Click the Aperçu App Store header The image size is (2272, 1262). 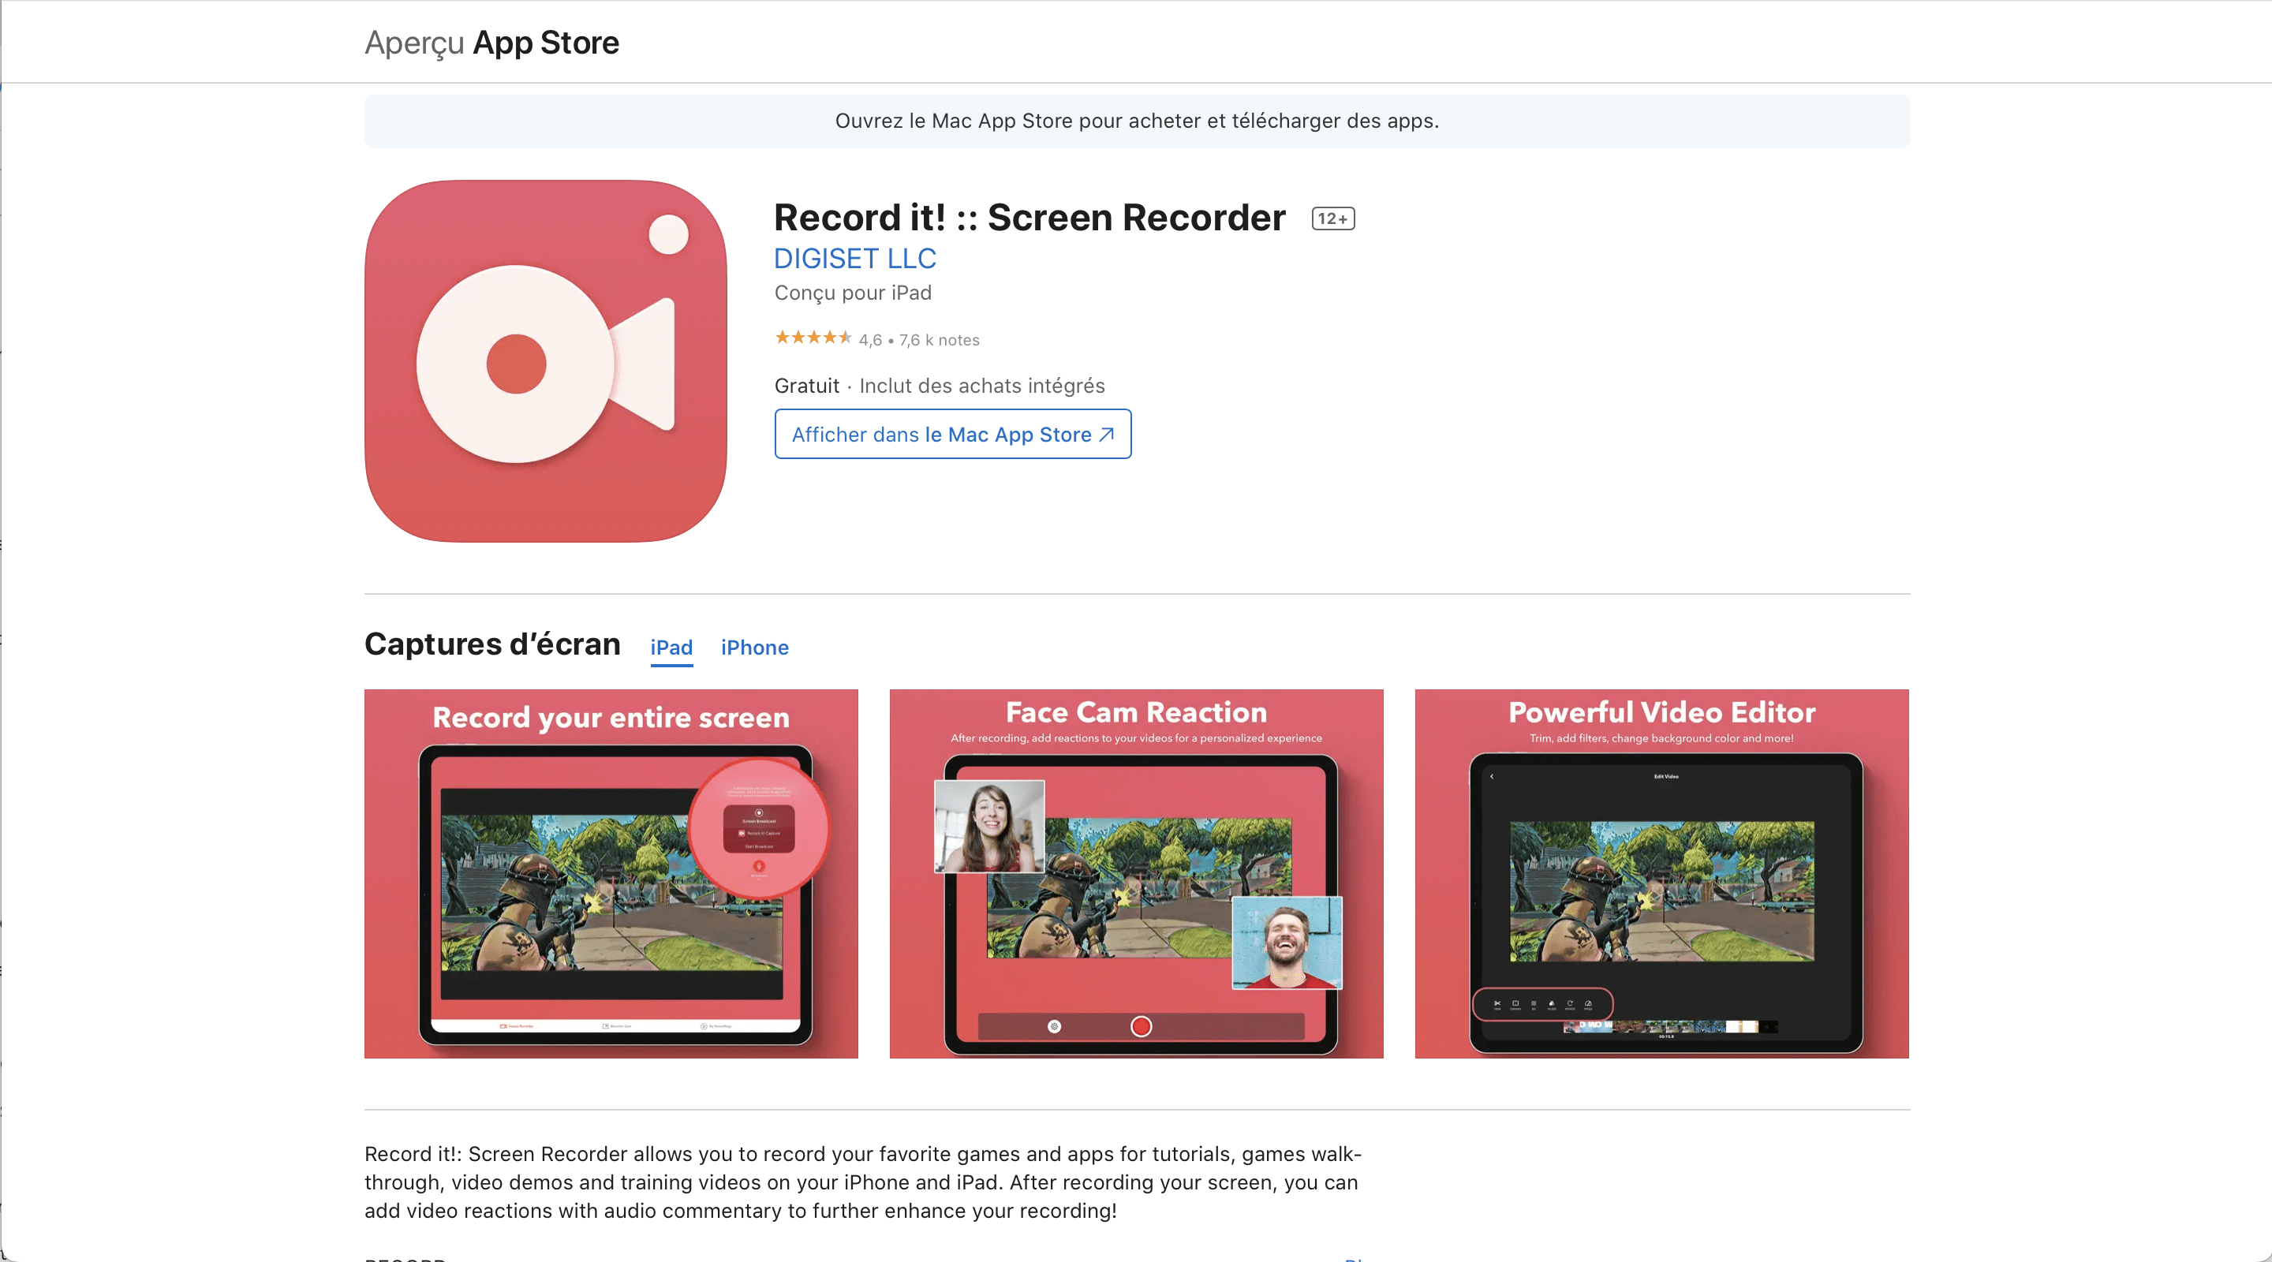coord(491,43)
